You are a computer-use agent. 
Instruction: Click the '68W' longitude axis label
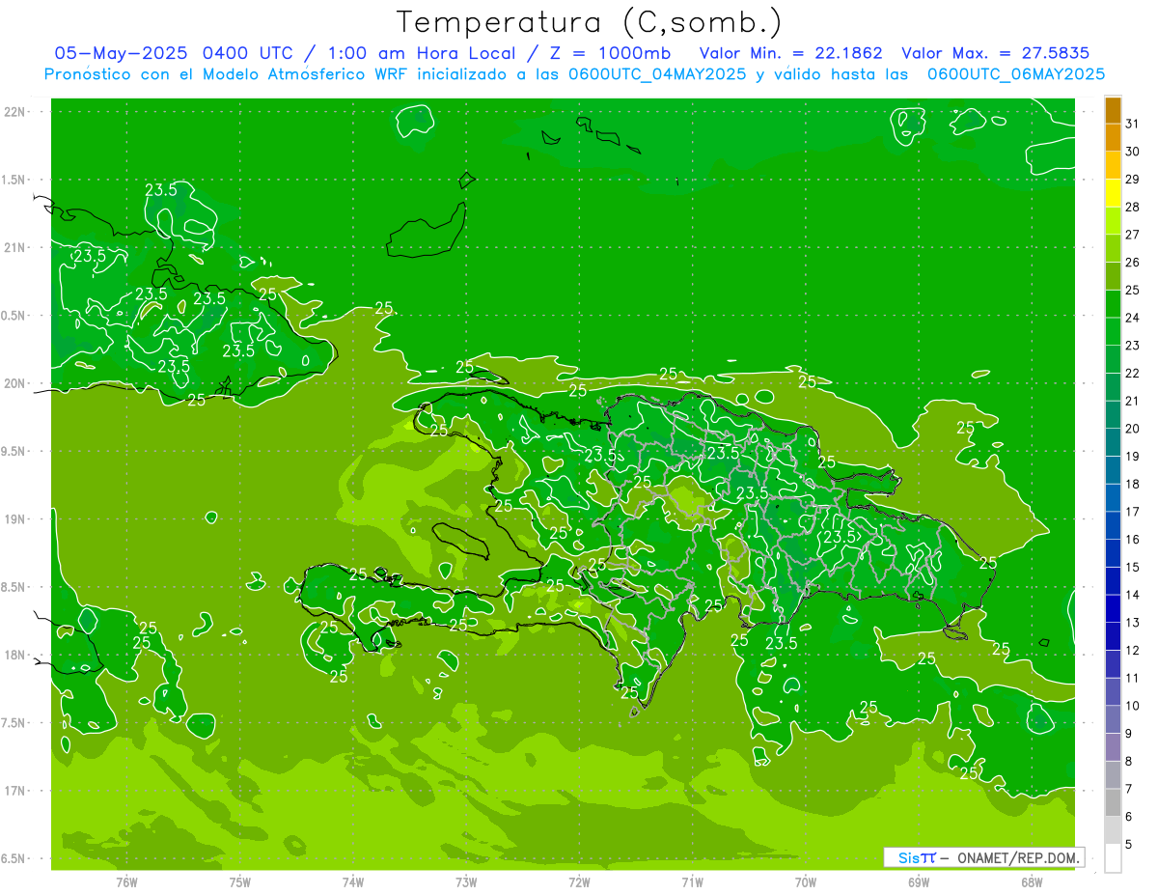[1031, 881]
